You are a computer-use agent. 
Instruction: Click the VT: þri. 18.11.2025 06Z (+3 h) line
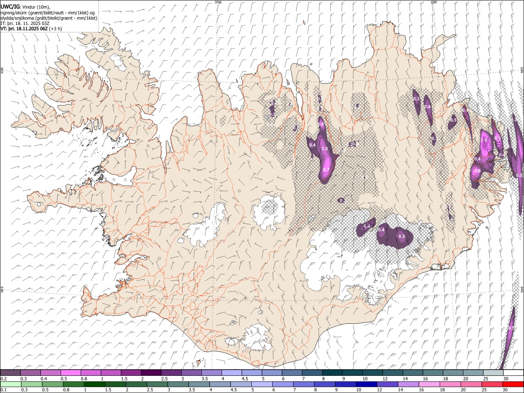(32, 29)
